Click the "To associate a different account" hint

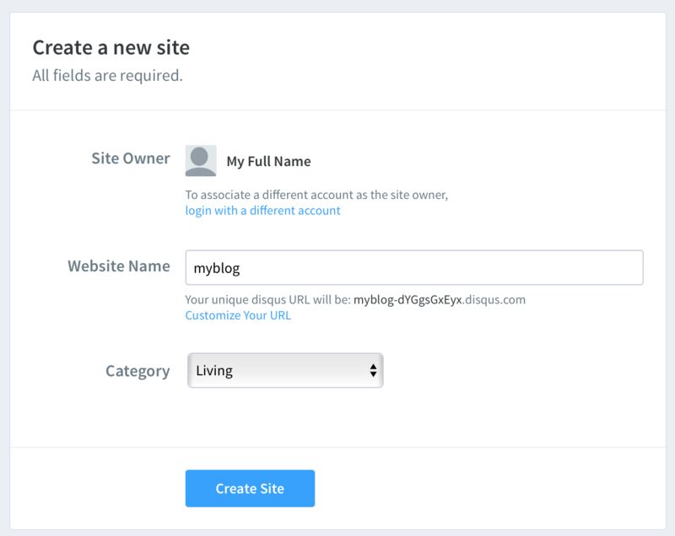point(316,195)
